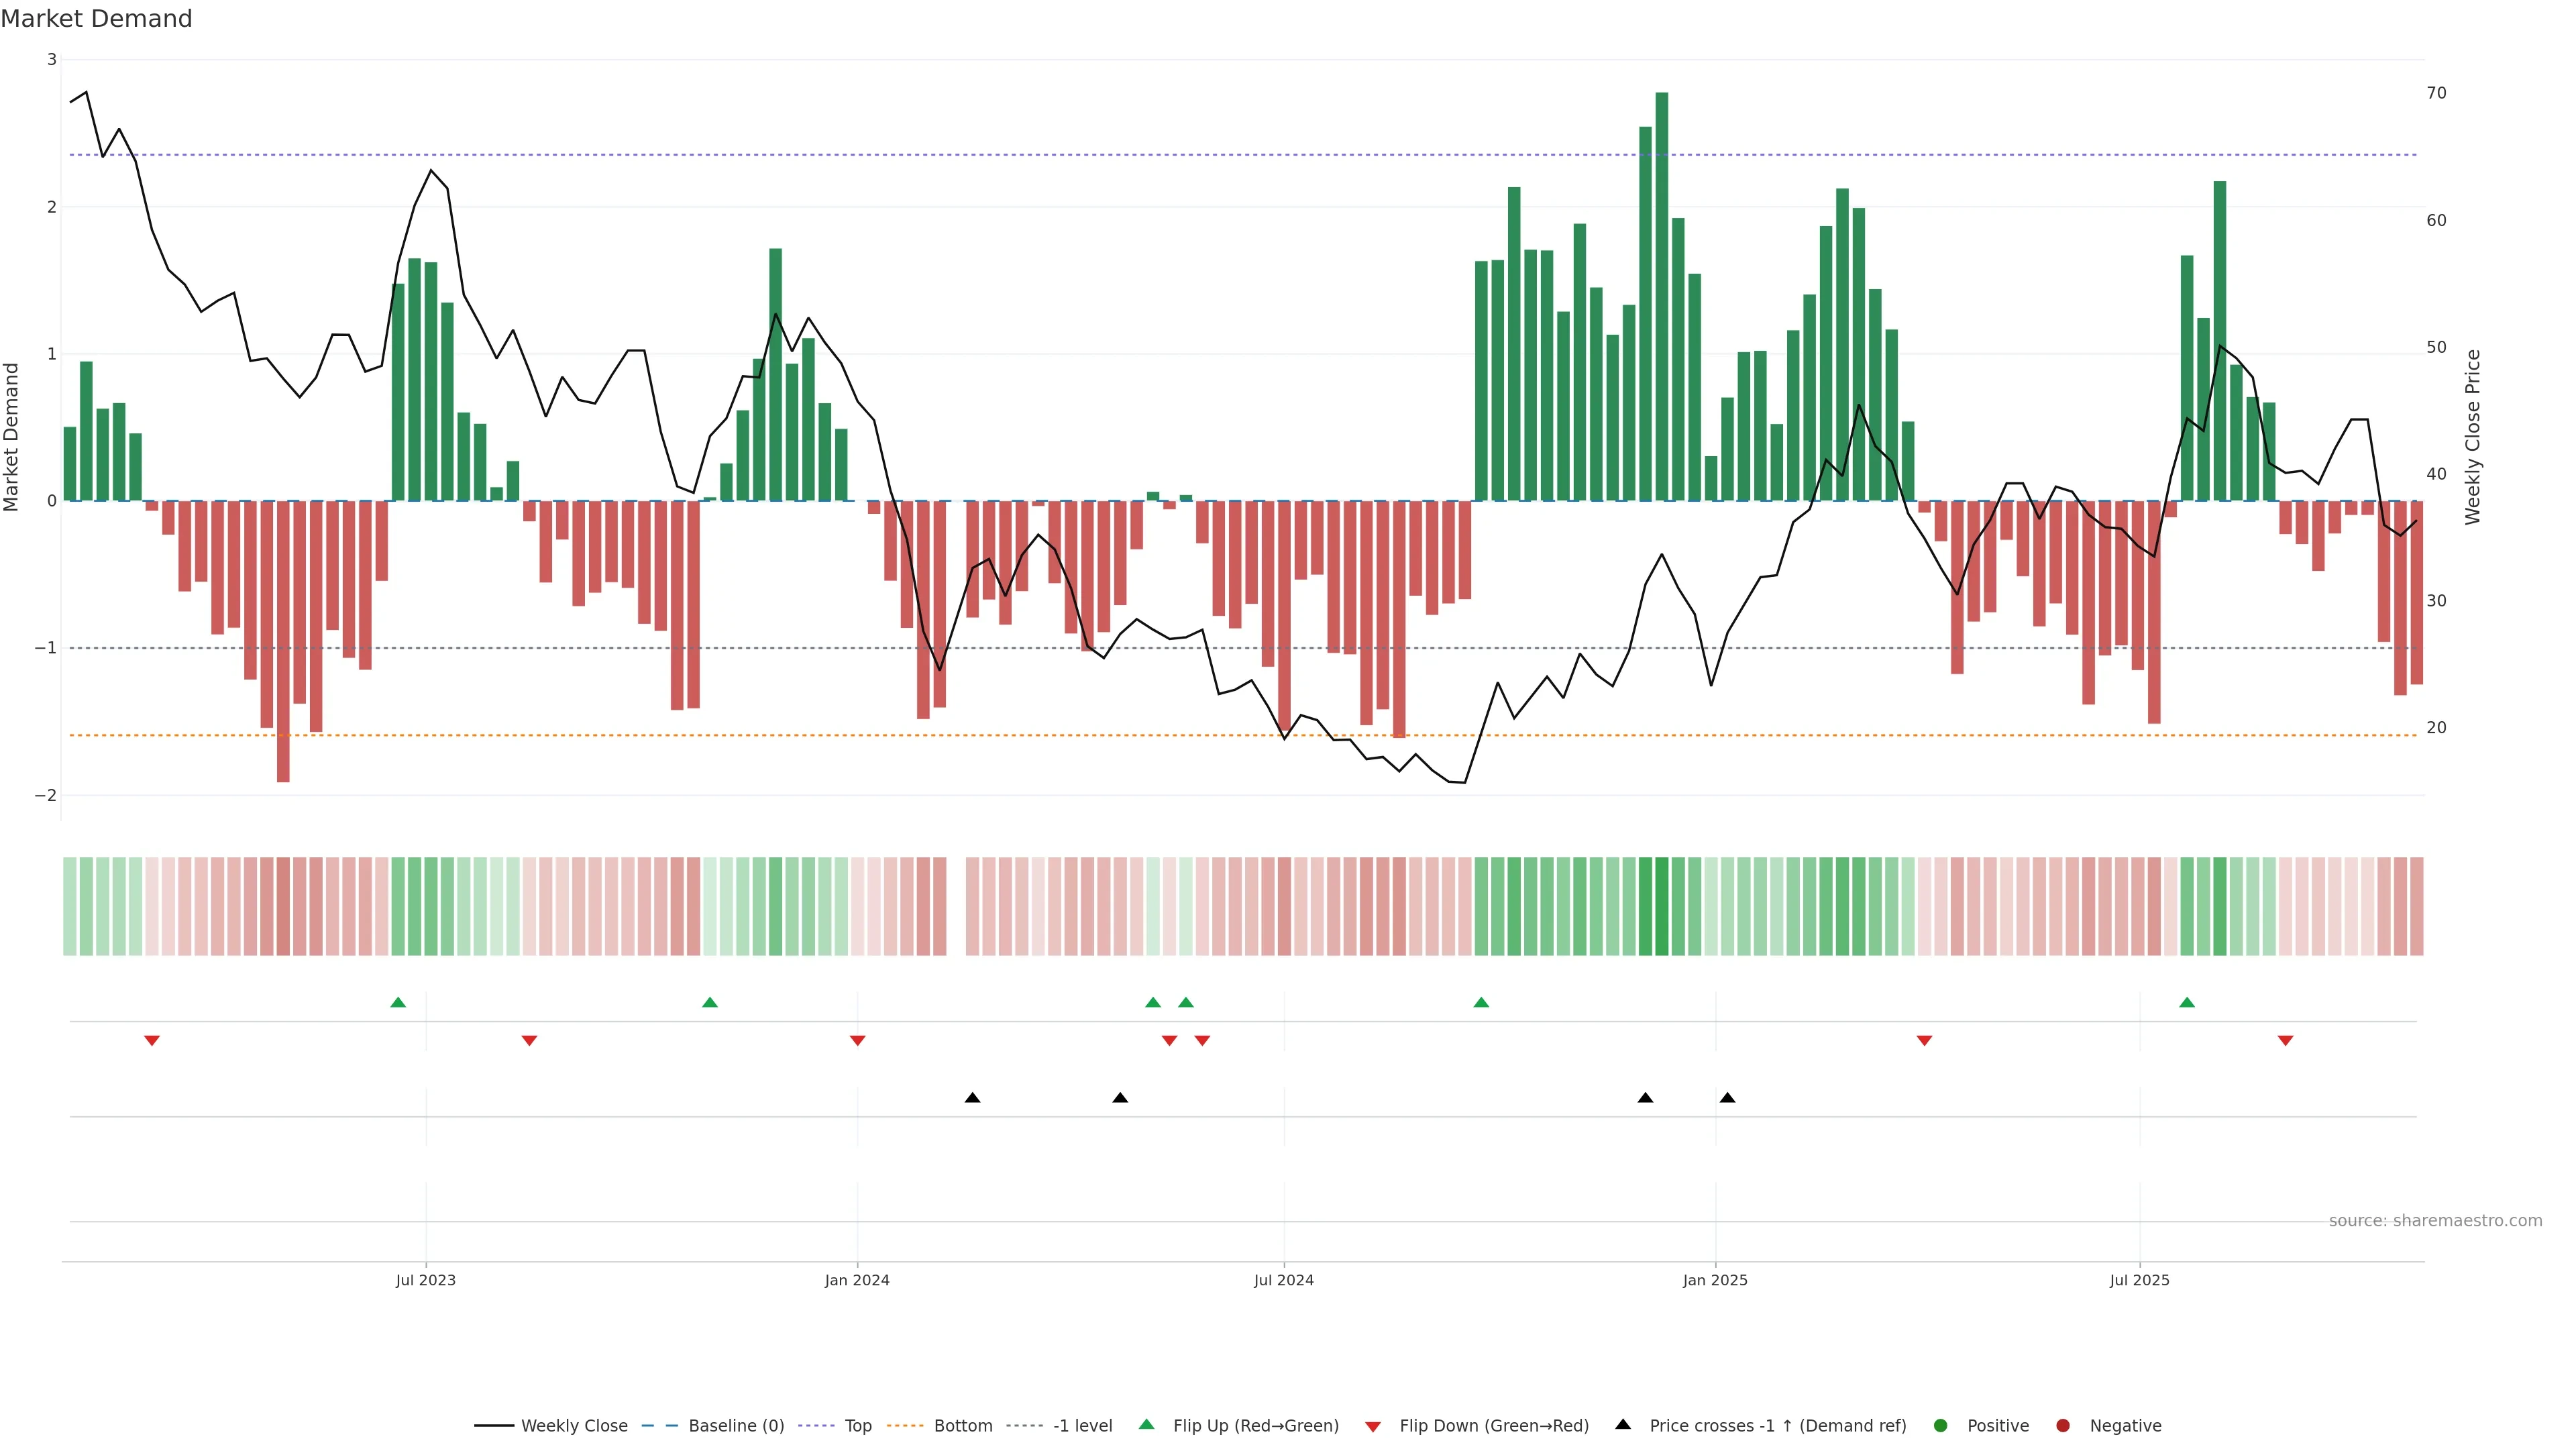Click the source: sharemaestro.com text

pos(2435,1220)
